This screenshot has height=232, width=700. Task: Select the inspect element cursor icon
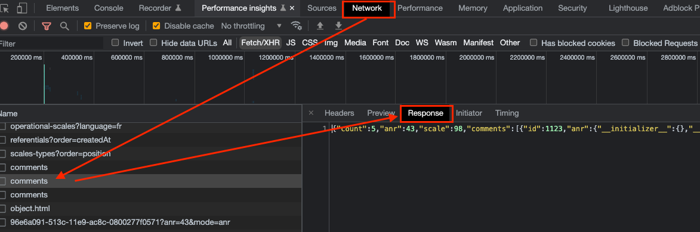4,8
